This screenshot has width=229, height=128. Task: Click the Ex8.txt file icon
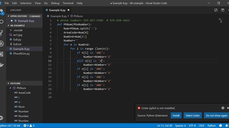pos(11,44)
